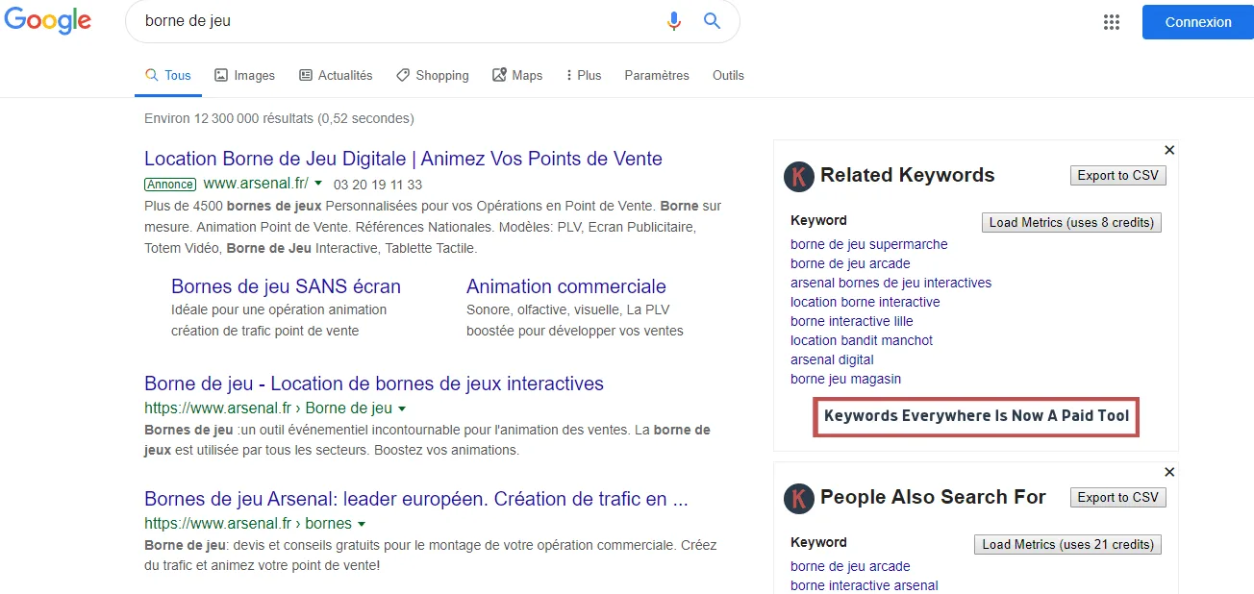Image resolution: width=1254 pixels, height=594 pixels.
Task: Open the Shopping tab
Action: [x=432, y=75]
